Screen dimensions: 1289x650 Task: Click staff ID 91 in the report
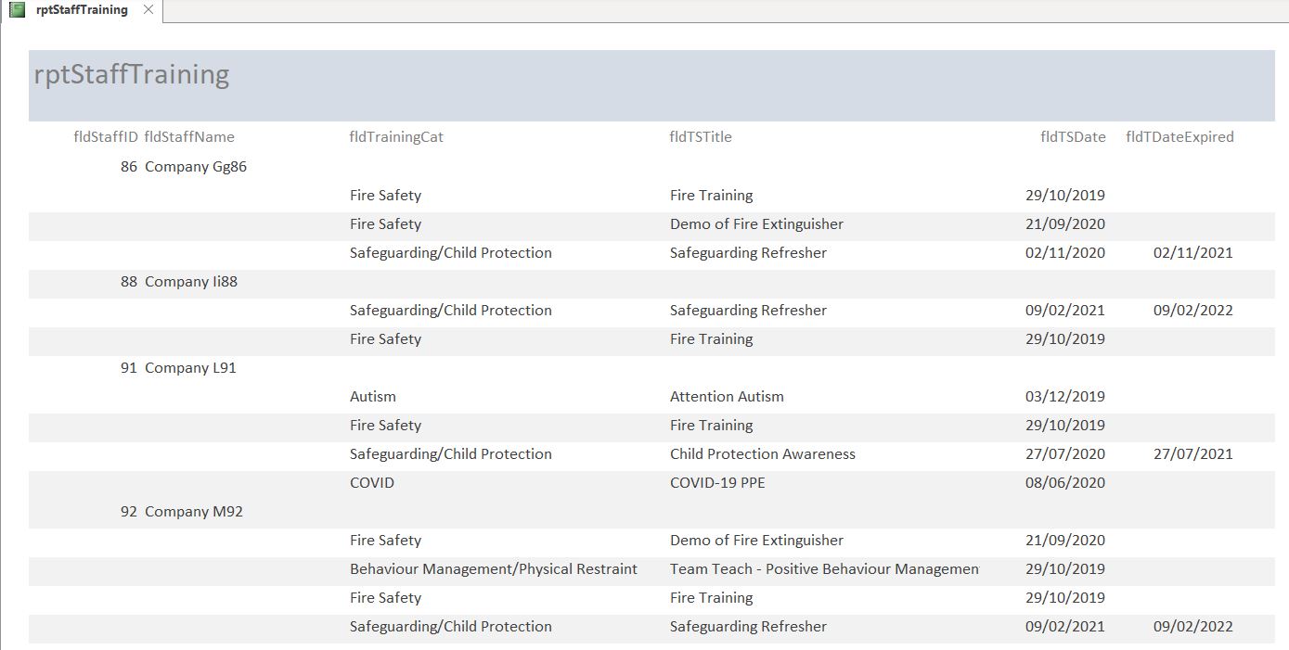click(129, 368)
